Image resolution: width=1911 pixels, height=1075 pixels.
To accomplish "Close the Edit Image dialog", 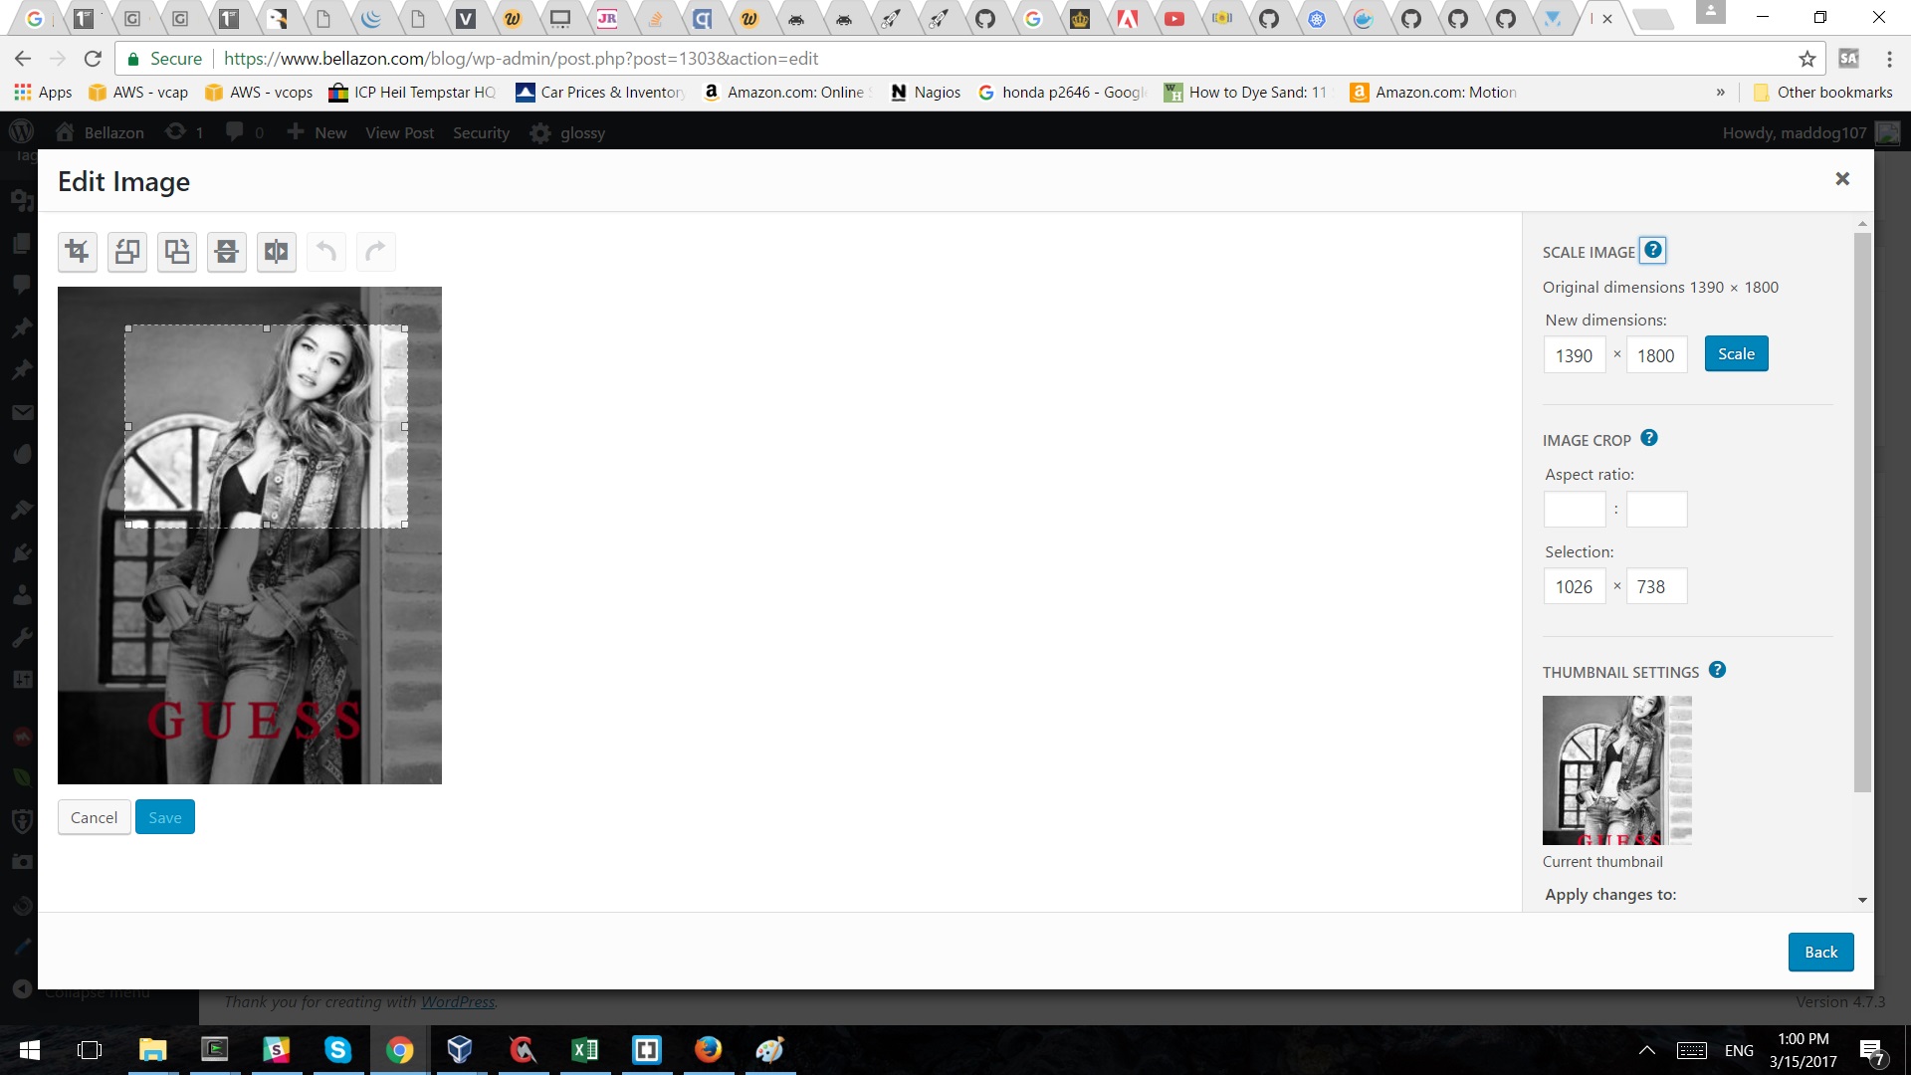I will pyautogui.click(x=1842, y=178).
